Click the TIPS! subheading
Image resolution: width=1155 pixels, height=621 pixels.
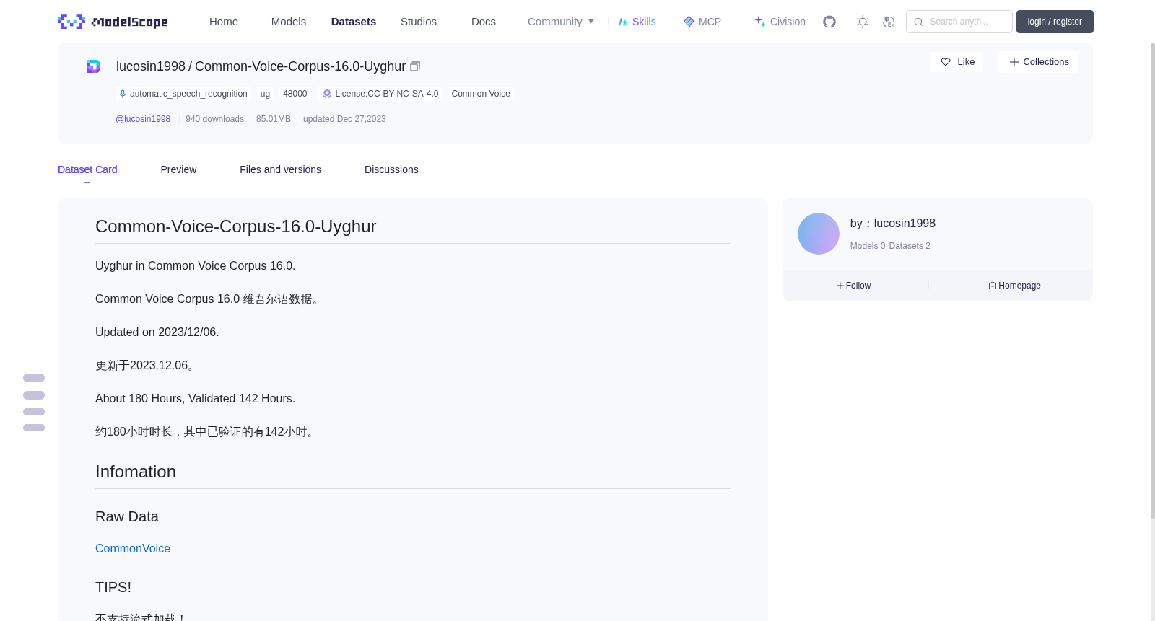tap(113, 587)
